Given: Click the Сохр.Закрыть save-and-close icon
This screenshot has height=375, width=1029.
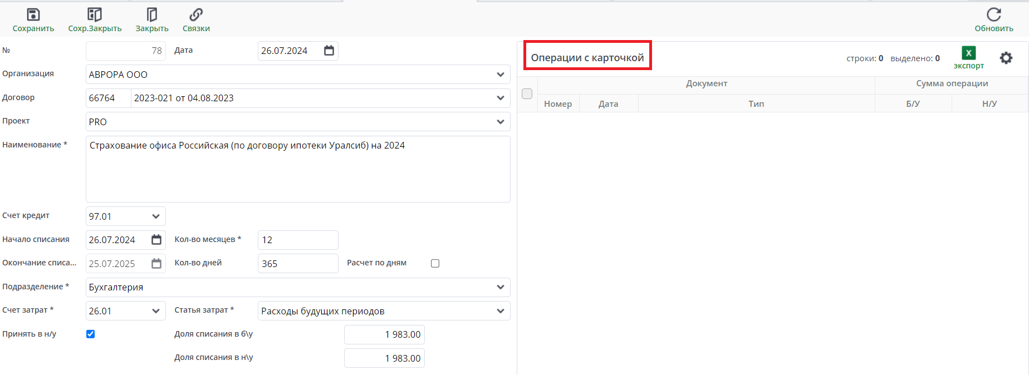Looking at the screenshot, I should pos(95,14).
